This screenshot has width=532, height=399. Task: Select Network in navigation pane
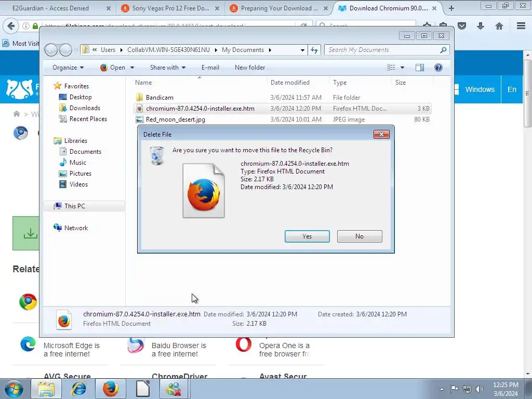click(x=76, y=228)
